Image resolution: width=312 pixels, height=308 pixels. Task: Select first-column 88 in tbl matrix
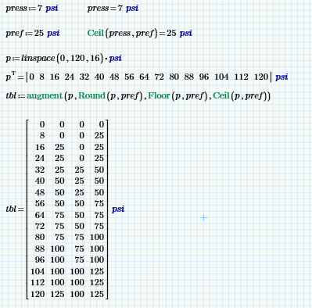tap(40, 249)
